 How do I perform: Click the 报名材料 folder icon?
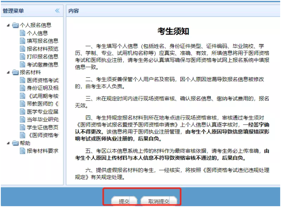point(16,72)
